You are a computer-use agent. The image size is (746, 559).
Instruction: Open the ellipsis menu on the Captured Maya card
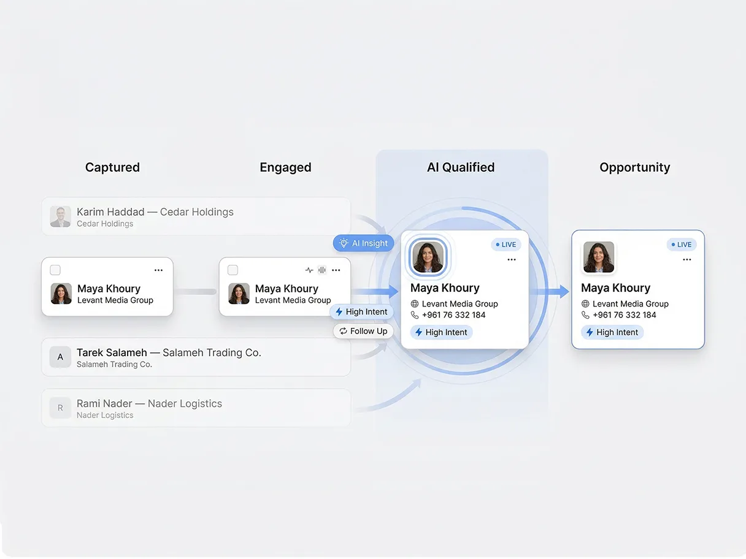coord(158,270)
